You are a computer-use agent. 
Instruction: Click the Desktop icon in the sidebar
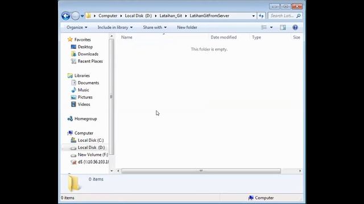[73, 46]
